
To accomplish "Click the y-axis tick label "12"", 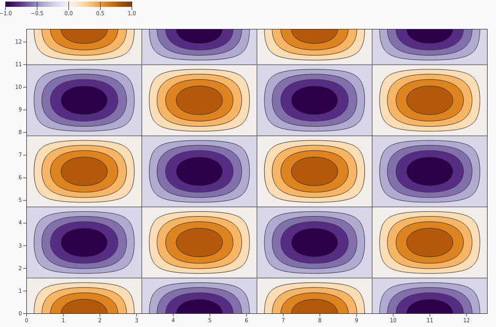I will click(18, 42).
